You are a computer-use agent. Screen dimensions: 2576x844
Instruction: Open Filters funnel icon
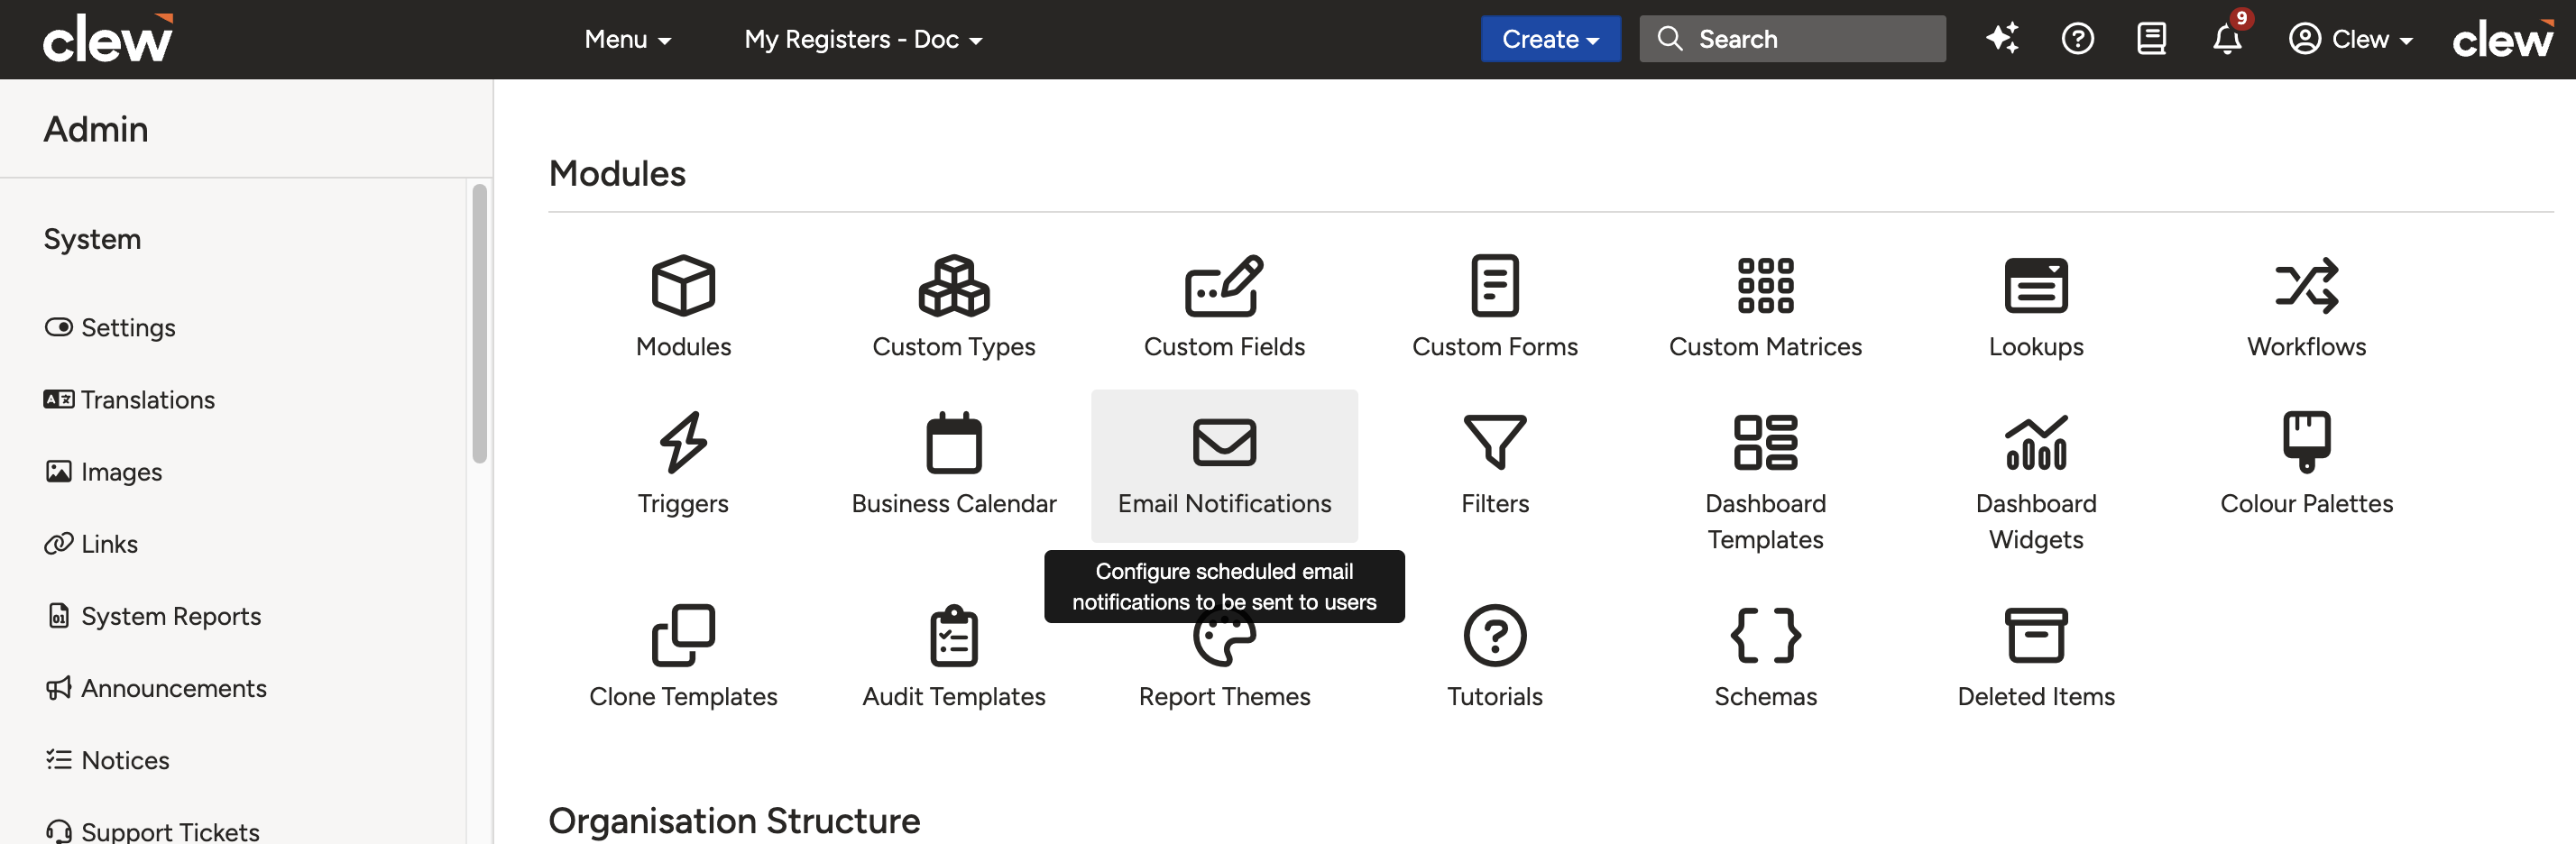tap(1495, 442)
